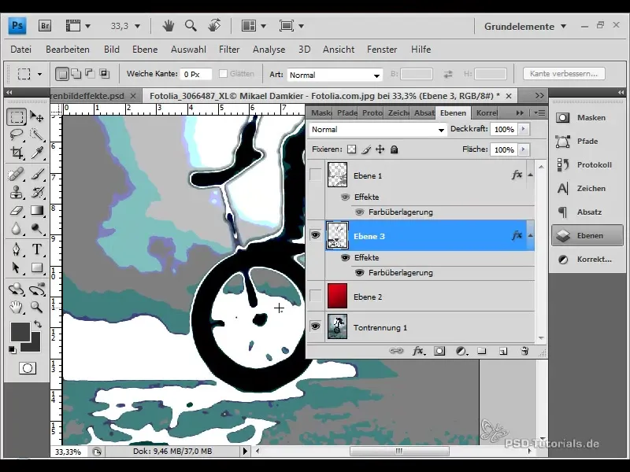Collapse effects of Ebene 3 layer
Image resolution: width=630 pixels, height=472 pixels.
[530, 235]
